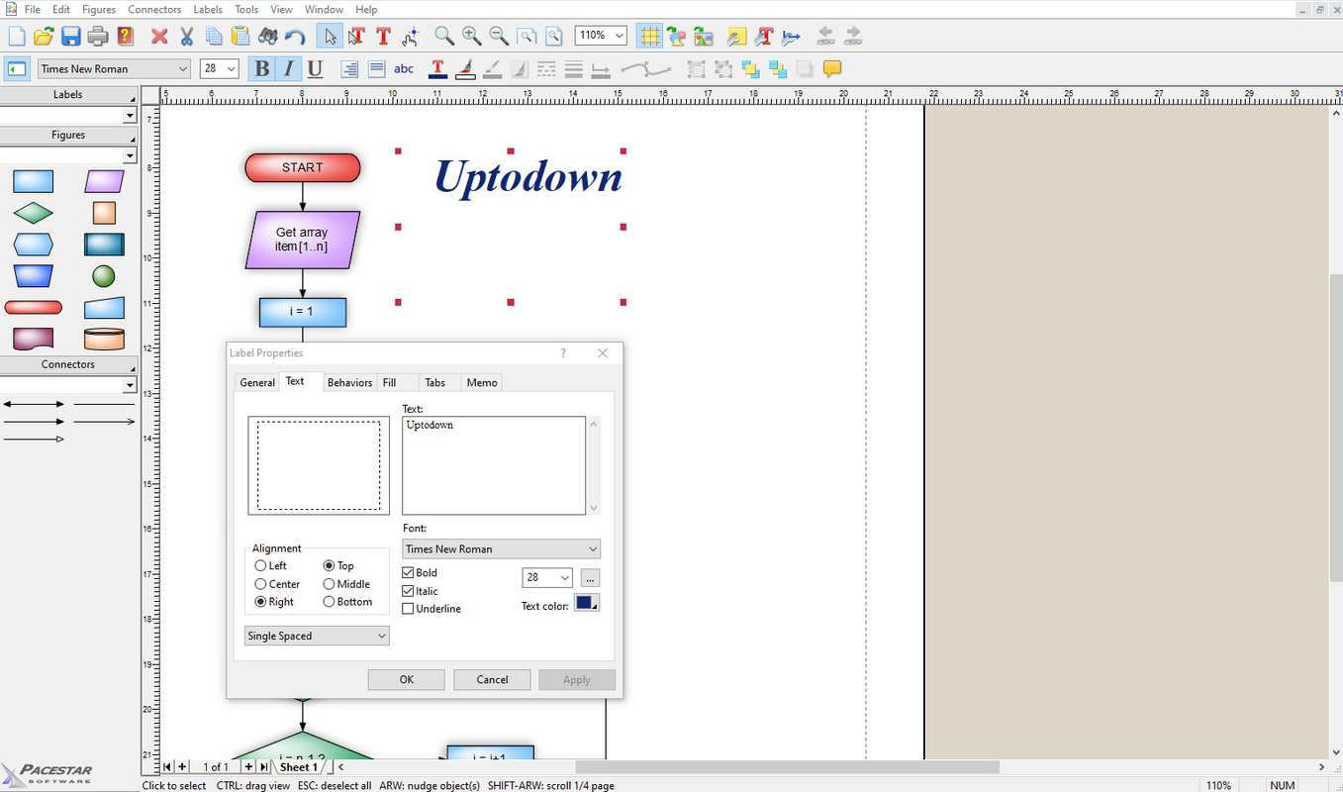Uncheck the Bold checkbox
The image size is (1343, 792).
[408, 573]
